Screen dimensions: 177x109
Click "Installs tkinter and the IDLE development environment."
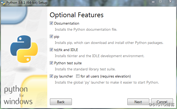pyautogui.click(x=100, y=56)
